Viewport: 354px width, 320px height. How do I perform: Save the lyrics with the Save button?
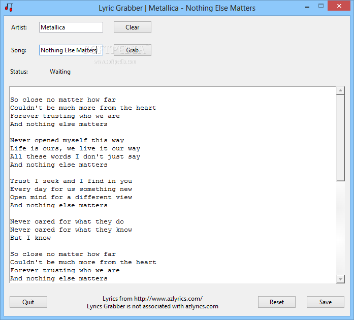(x=326, y=302)
